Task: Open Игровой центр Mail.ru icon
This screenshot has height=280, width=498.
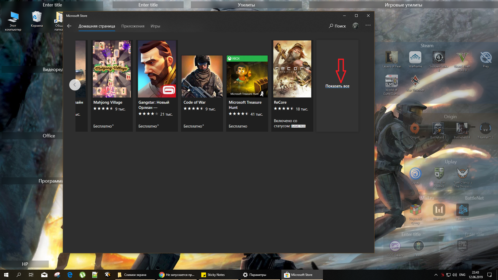Action: 415,214
